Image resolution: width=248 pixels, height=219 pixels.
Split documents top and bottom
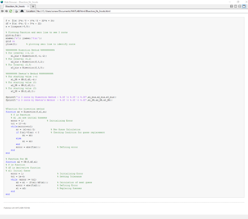(x=240, y=6)
